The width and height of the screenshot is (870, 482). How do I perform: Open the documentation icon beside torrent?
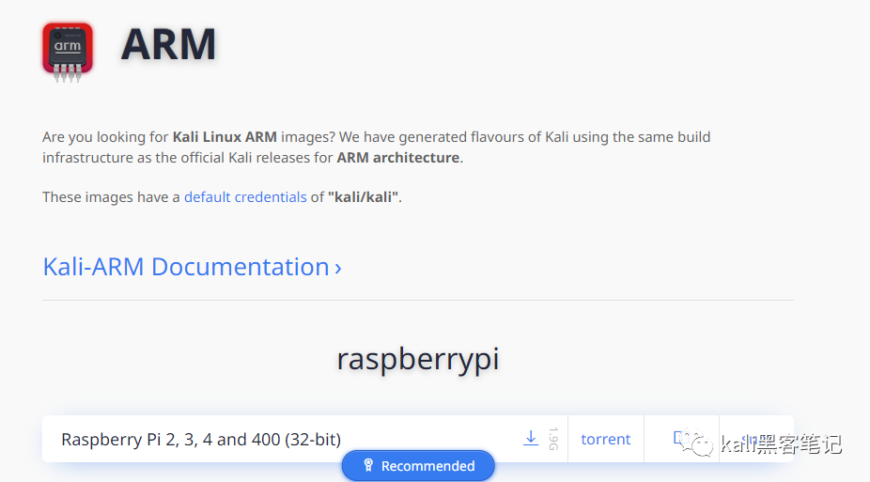point(678,438)
